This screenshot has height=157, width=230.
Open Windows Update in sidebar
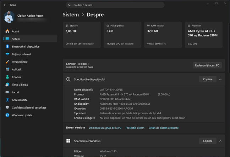coord(30,115)
